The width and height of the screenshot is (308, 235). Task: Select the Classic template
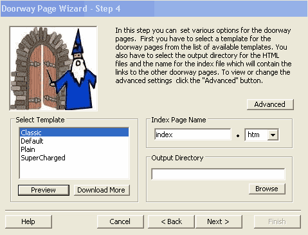coord(74,133)
